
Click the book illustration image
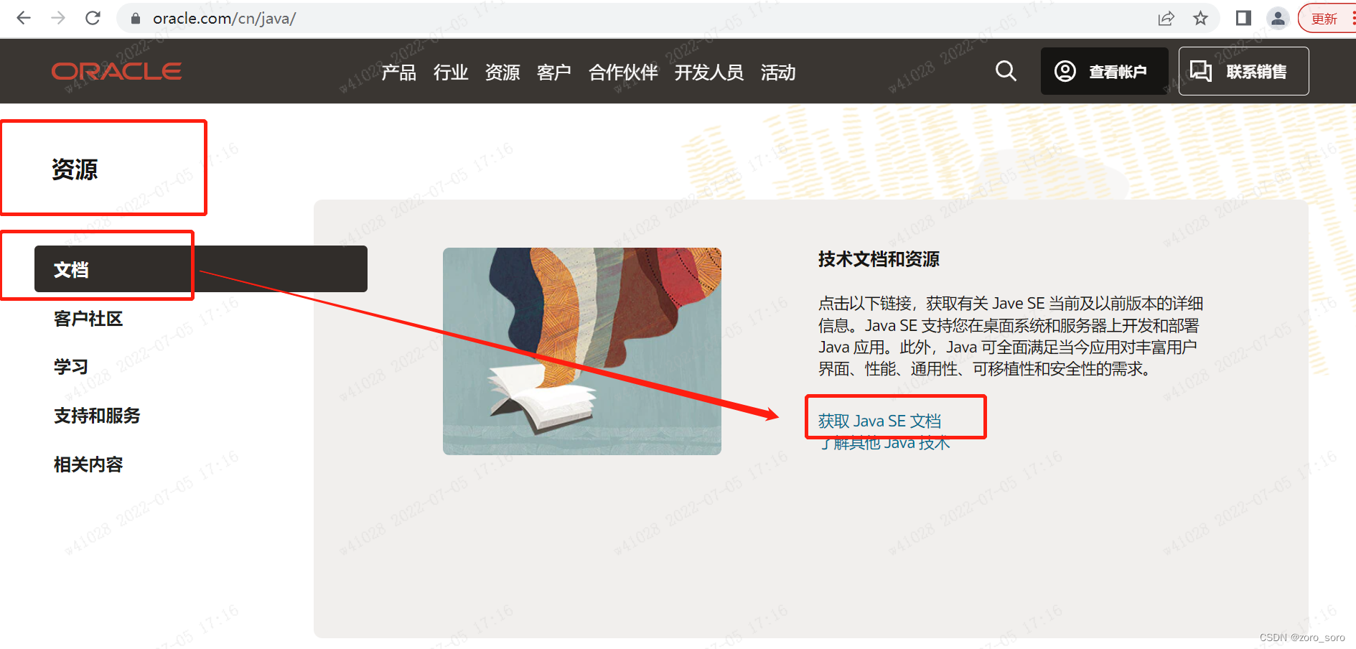(x=582, y=351)
